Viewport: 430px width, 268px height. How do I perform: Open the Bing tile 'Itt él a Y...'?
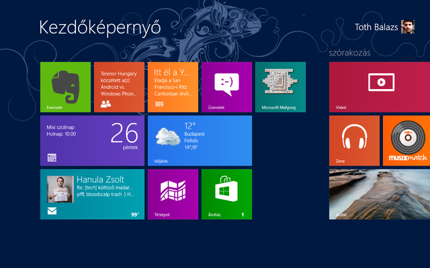click(x=173, y=87)
